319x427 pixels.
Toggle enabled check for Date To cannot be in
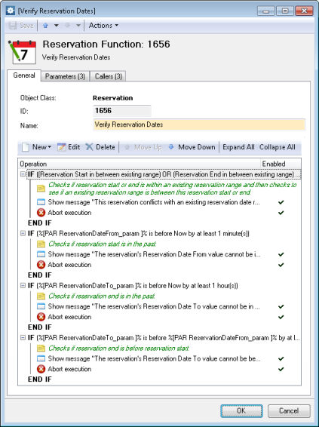(281, 306)
